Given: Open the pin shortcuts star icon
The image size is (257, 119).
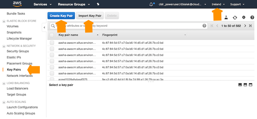Looking at the screenshot, I should 98,4.
